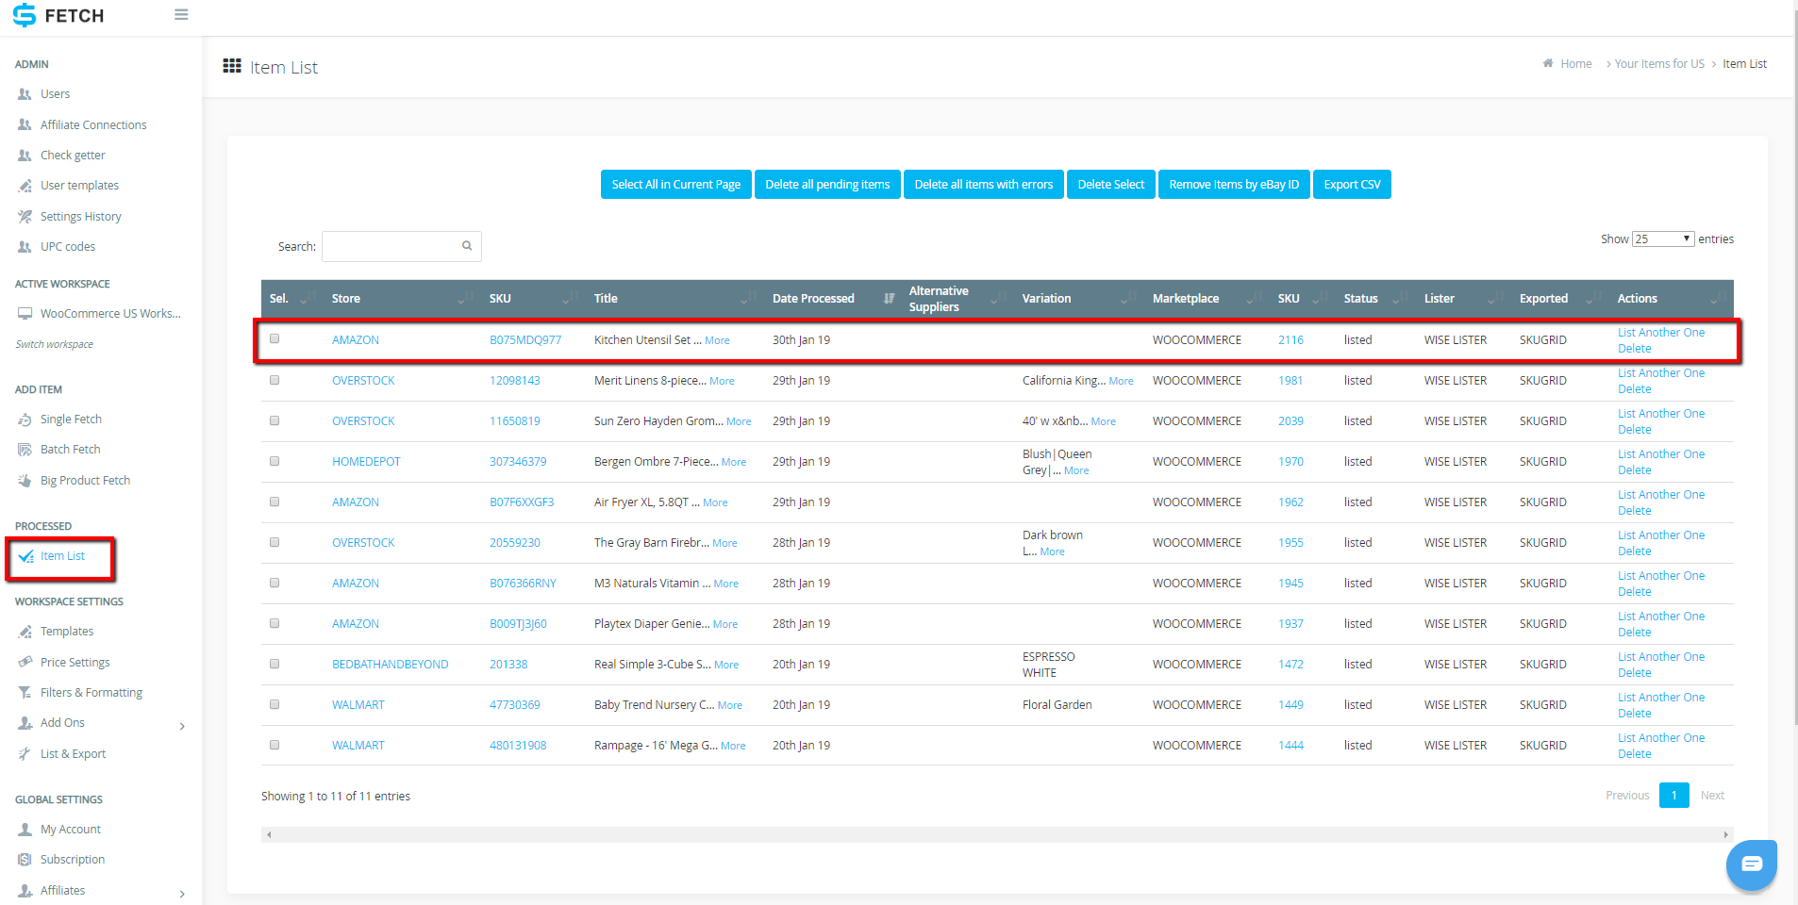1798x905 pixels.
Task: Open the Batch Fetch menu item
Action: coord(70,450)
